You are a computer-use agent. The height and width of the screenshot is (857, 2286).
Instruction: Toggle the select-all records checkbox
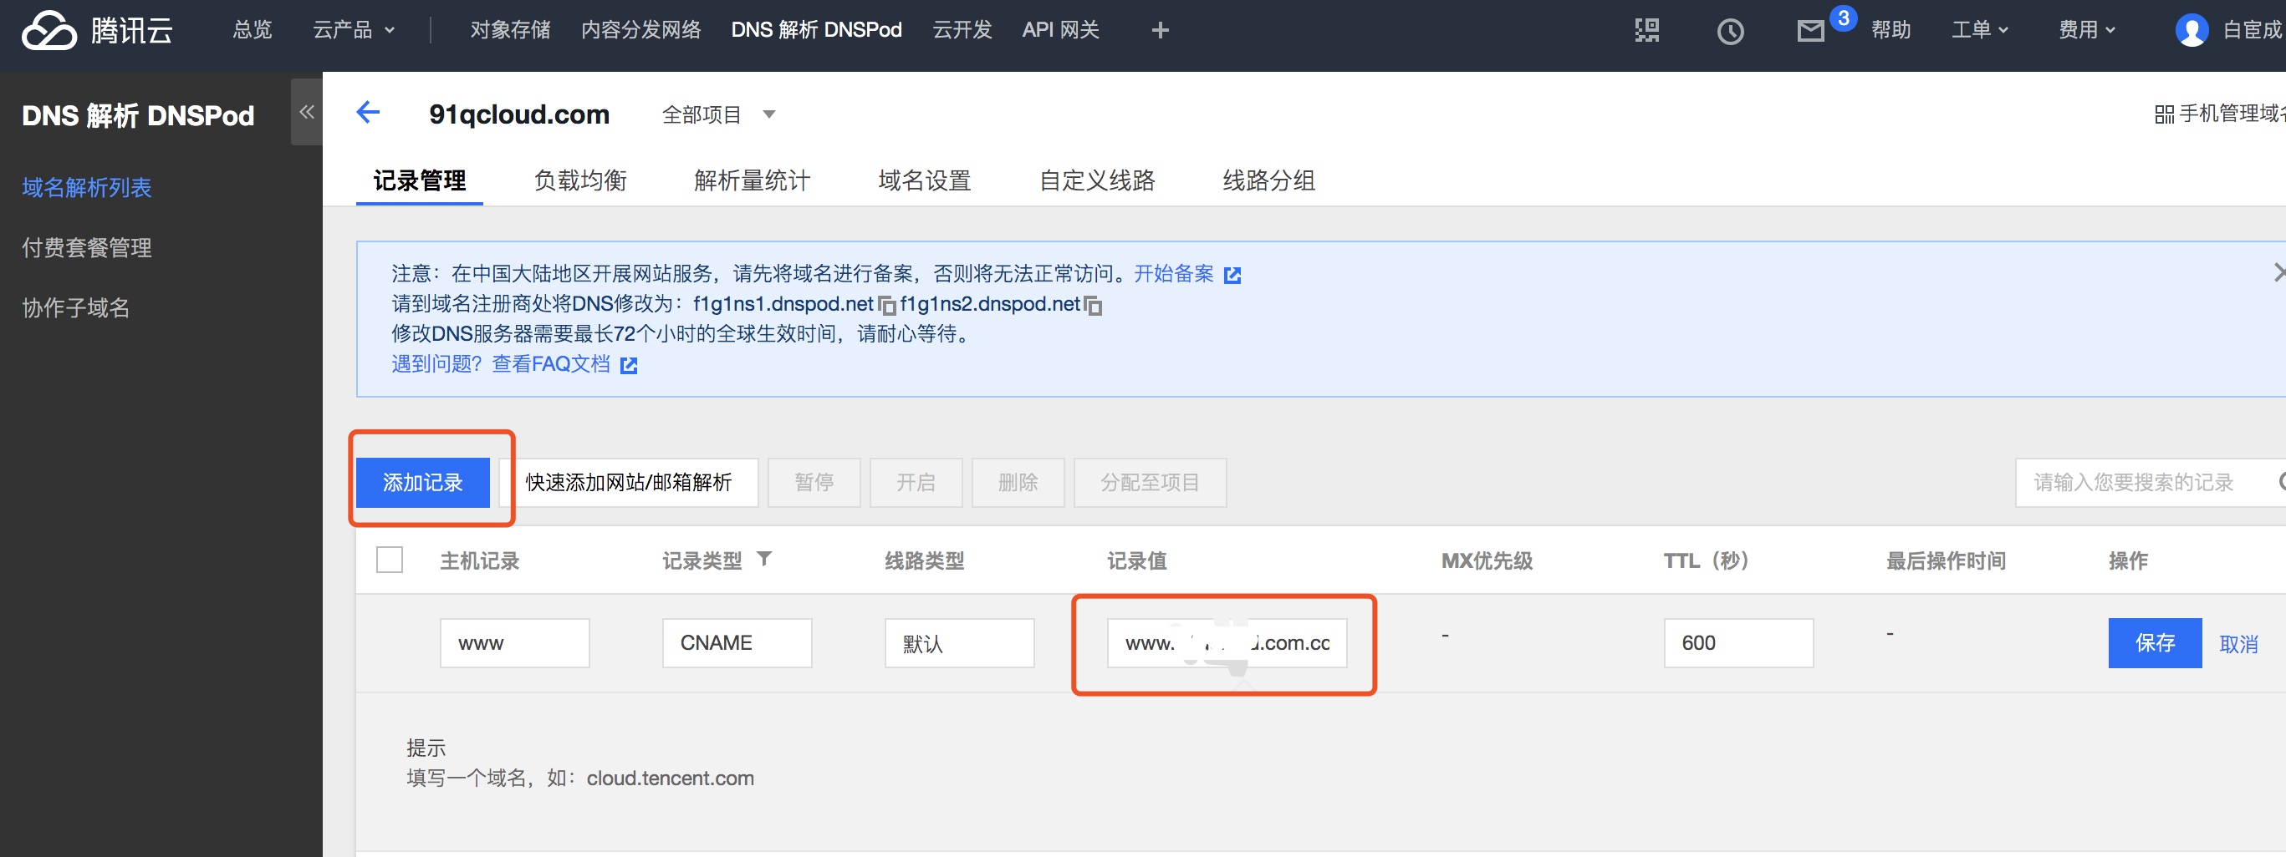[x=390, y=559]
